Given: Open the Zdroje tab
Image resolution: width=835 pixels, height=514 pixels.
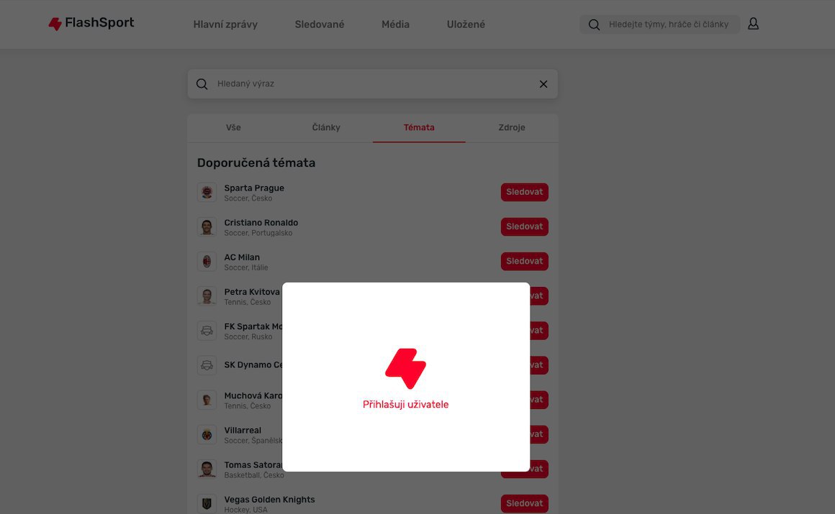Looking at the screenshot, I should (512, 128).
